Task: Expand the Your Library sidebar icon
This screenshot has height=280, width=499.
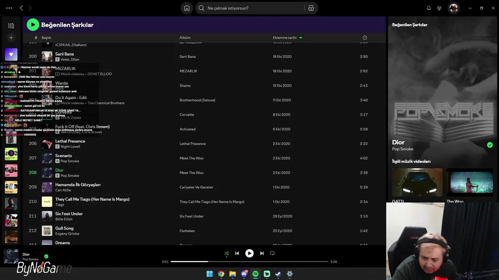Action: (x=11, y=26)
